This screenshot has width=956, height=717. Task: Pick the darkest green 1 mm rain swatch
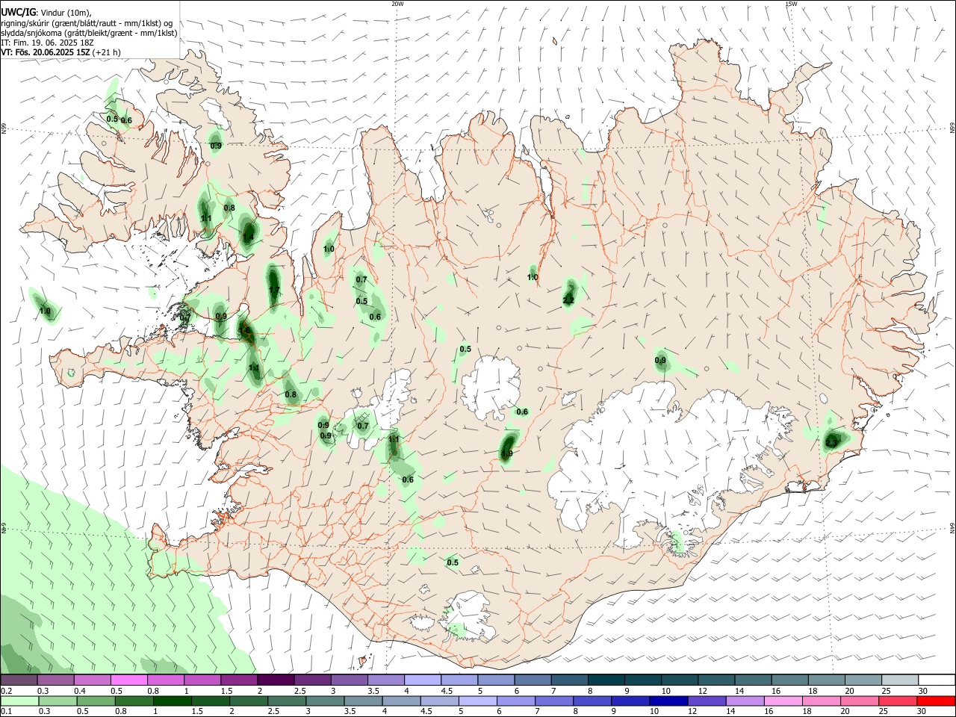click(x=172, y=701)
